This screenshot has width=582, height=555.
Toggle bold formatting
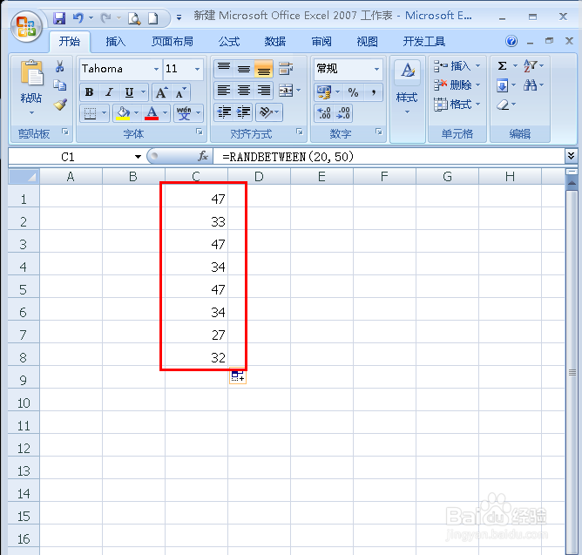90,92
